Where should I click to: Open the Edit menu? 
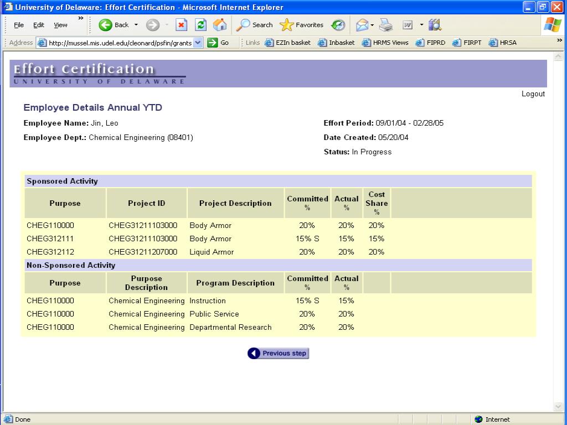[x=39, y=25]
